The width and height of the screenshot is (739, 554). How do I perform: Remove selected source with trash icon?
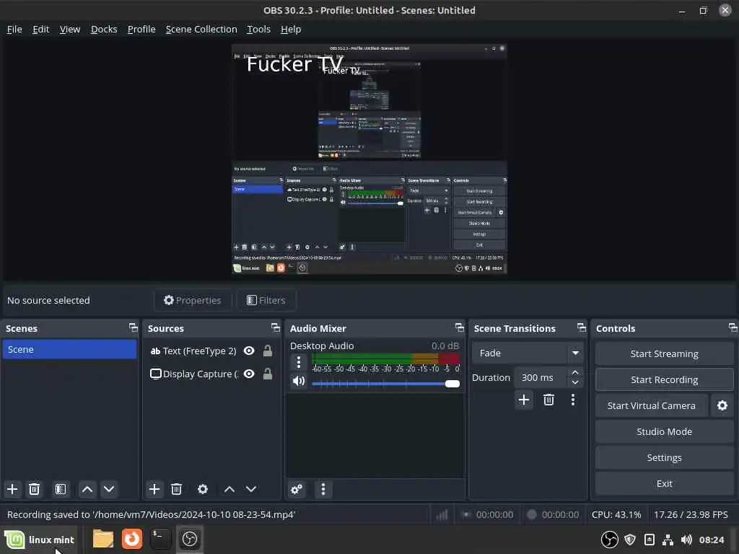click(x=176, y=489)
